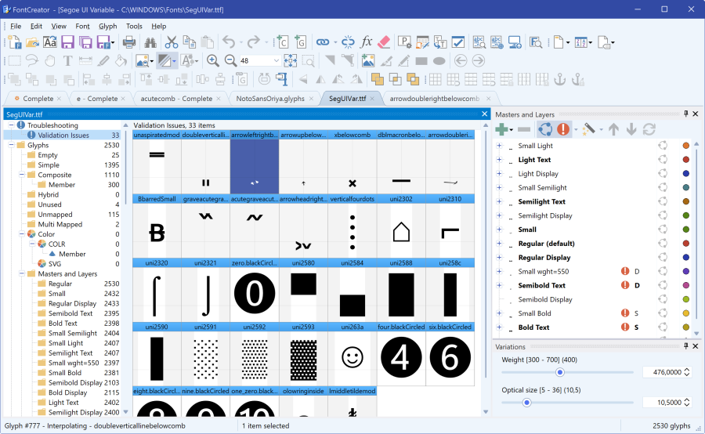Click the blue link chain icon
Screen dimensions: 705x434
(323, 42)
